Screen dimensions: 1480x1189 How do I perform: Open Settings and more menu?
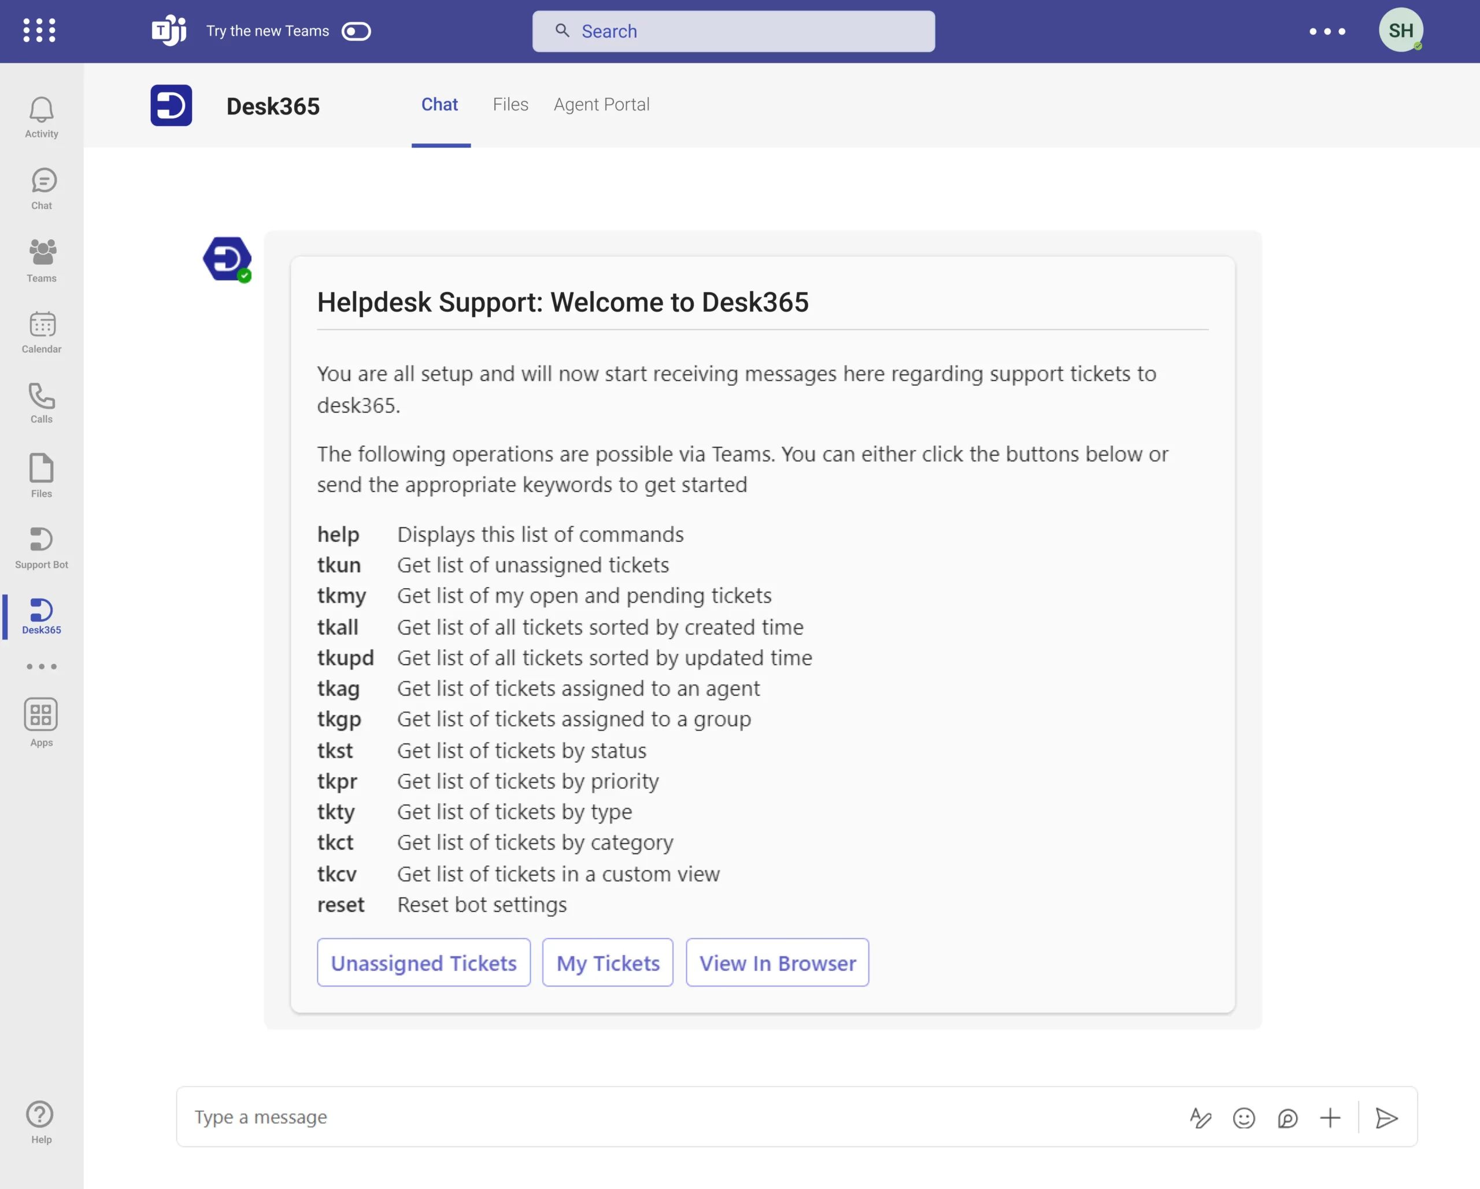1326,31
